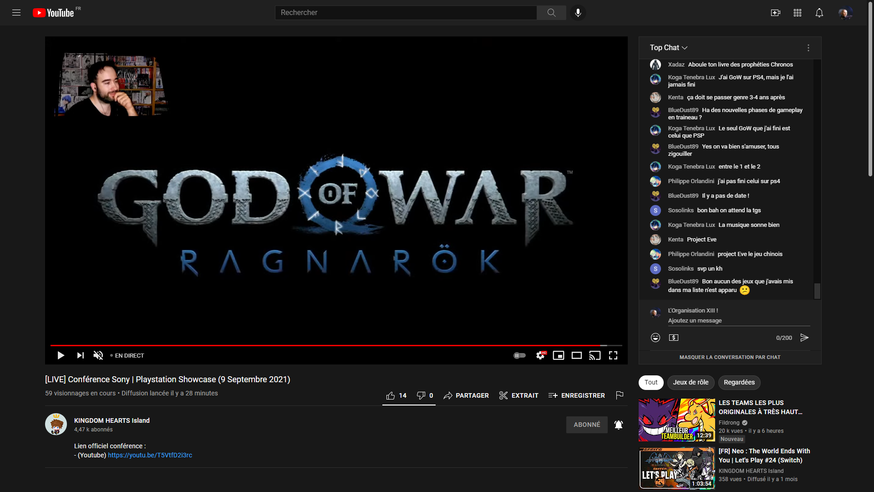The height and width of the screenshot is (492, 874).
Task: Select the Regardées filter chip
Action: [x=739, y=382]
